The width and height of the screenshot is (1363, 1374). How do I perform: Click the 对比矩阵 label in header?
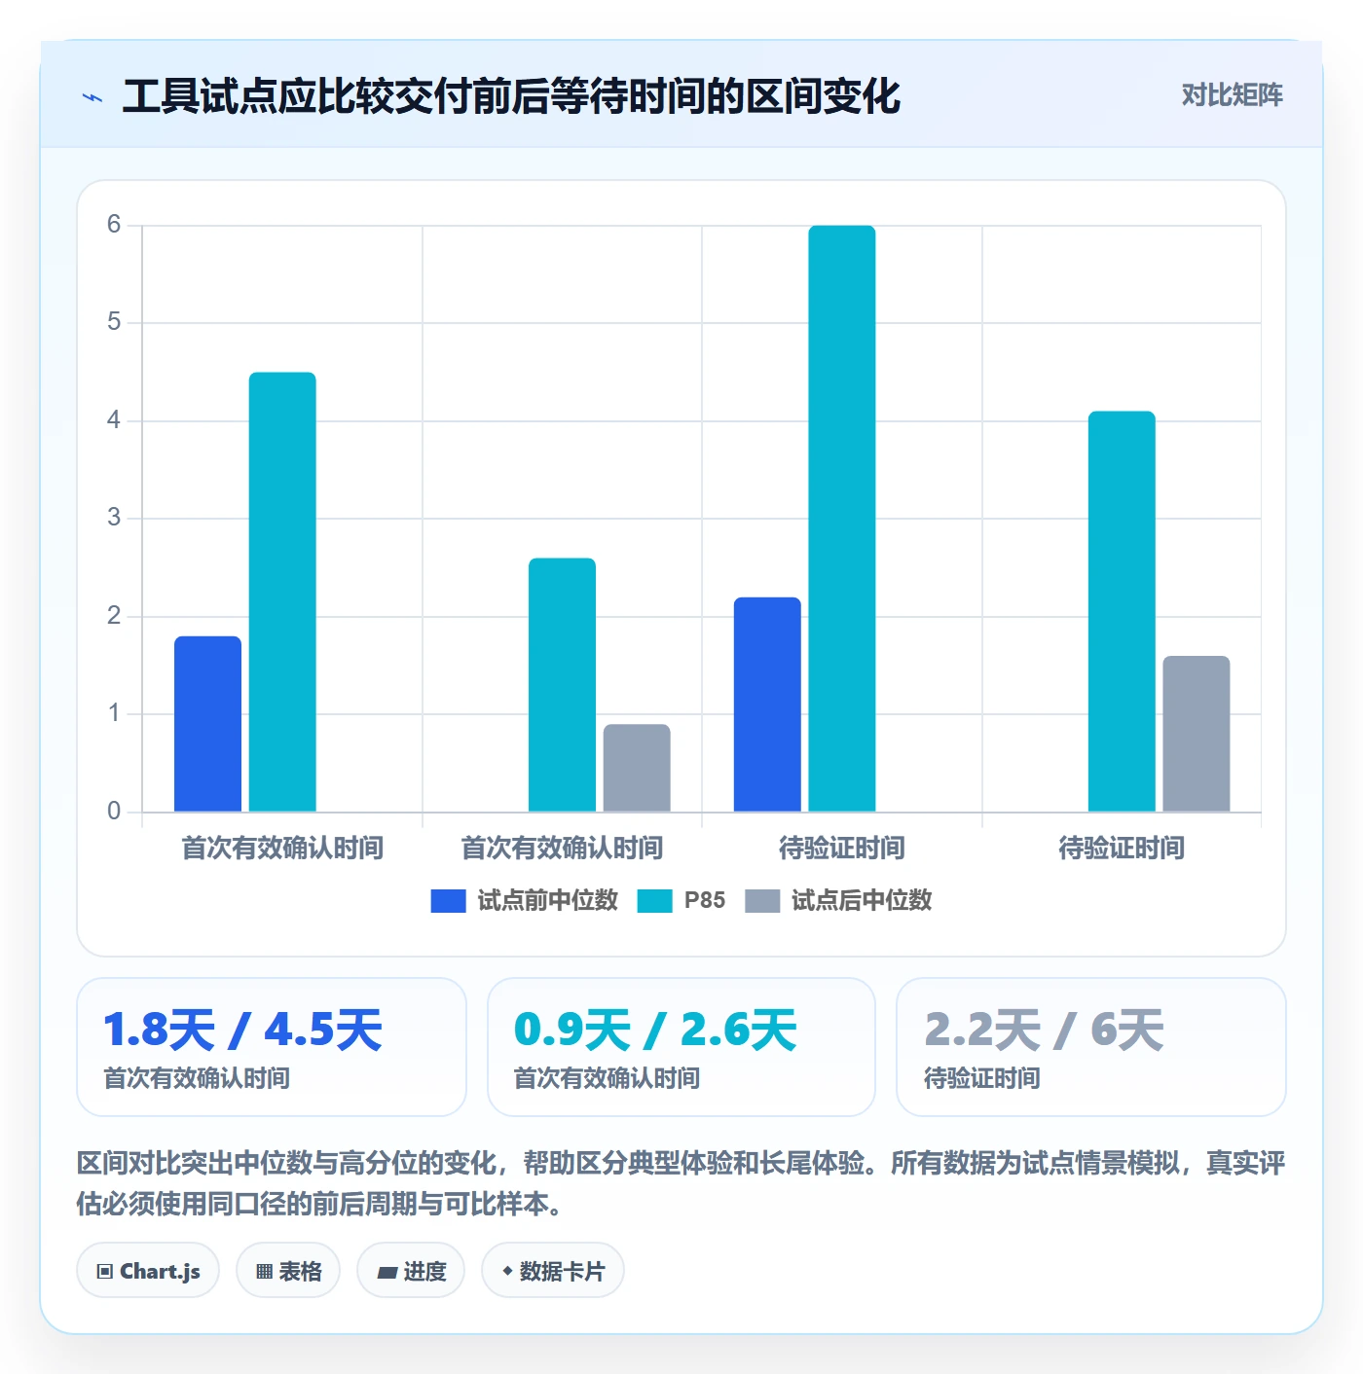1232,95
